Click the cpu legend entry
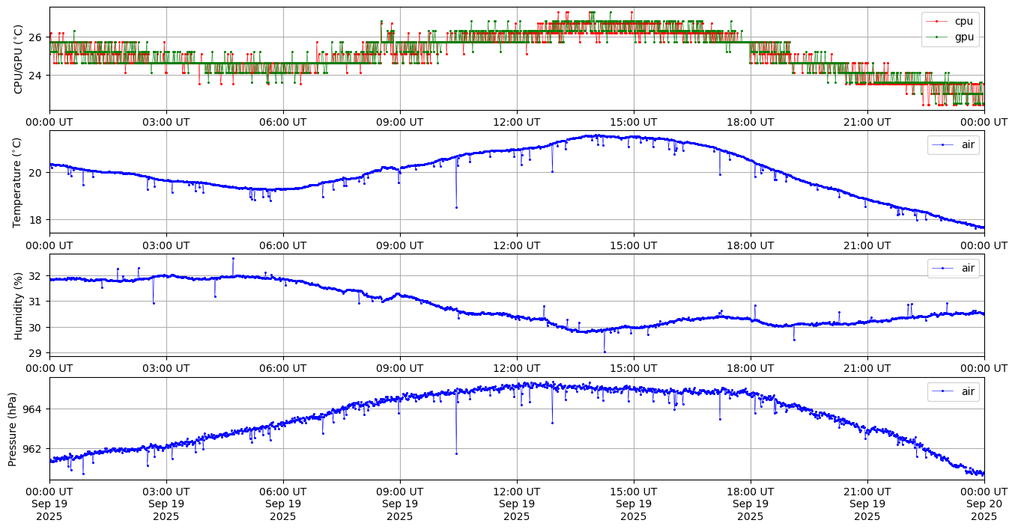The height and width of the screenshot is (529, 1015). click(x=951, y=21)
